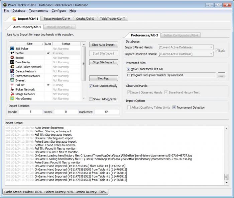Click the Stop Site Import button
This screenshot has width=234, height=198.
click(x=103, y=62)
